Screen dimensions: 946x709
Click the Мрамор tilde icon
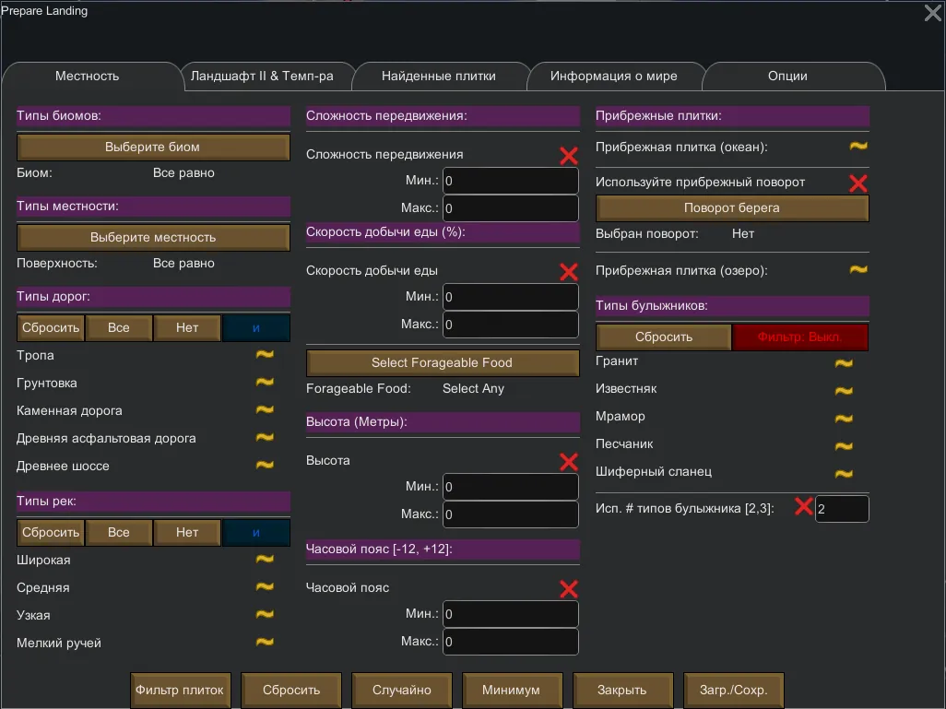click(844, 419)
